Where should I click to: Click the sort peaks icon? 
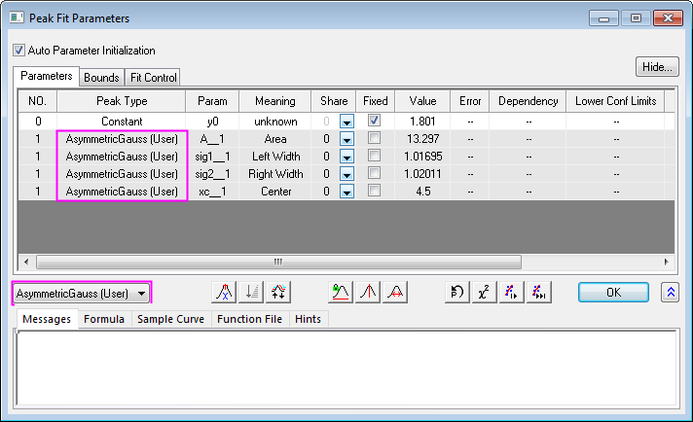(251, 292)
